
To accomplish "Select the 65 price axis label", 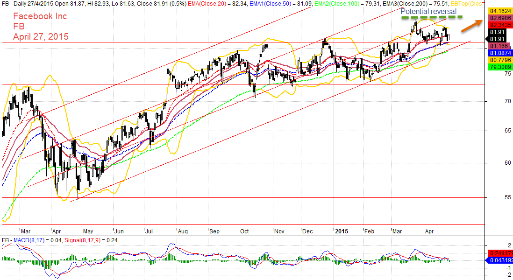I will (x=507, y=131).
